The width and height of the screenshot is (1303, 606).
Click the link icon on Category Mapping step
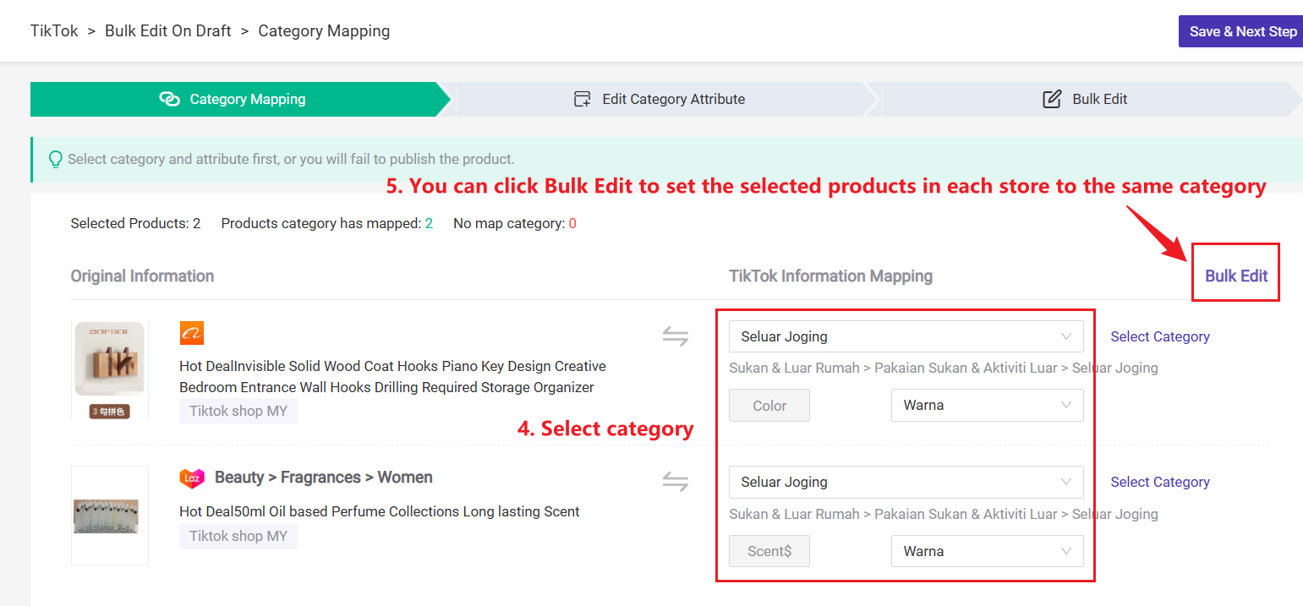[x=170, y=99]
